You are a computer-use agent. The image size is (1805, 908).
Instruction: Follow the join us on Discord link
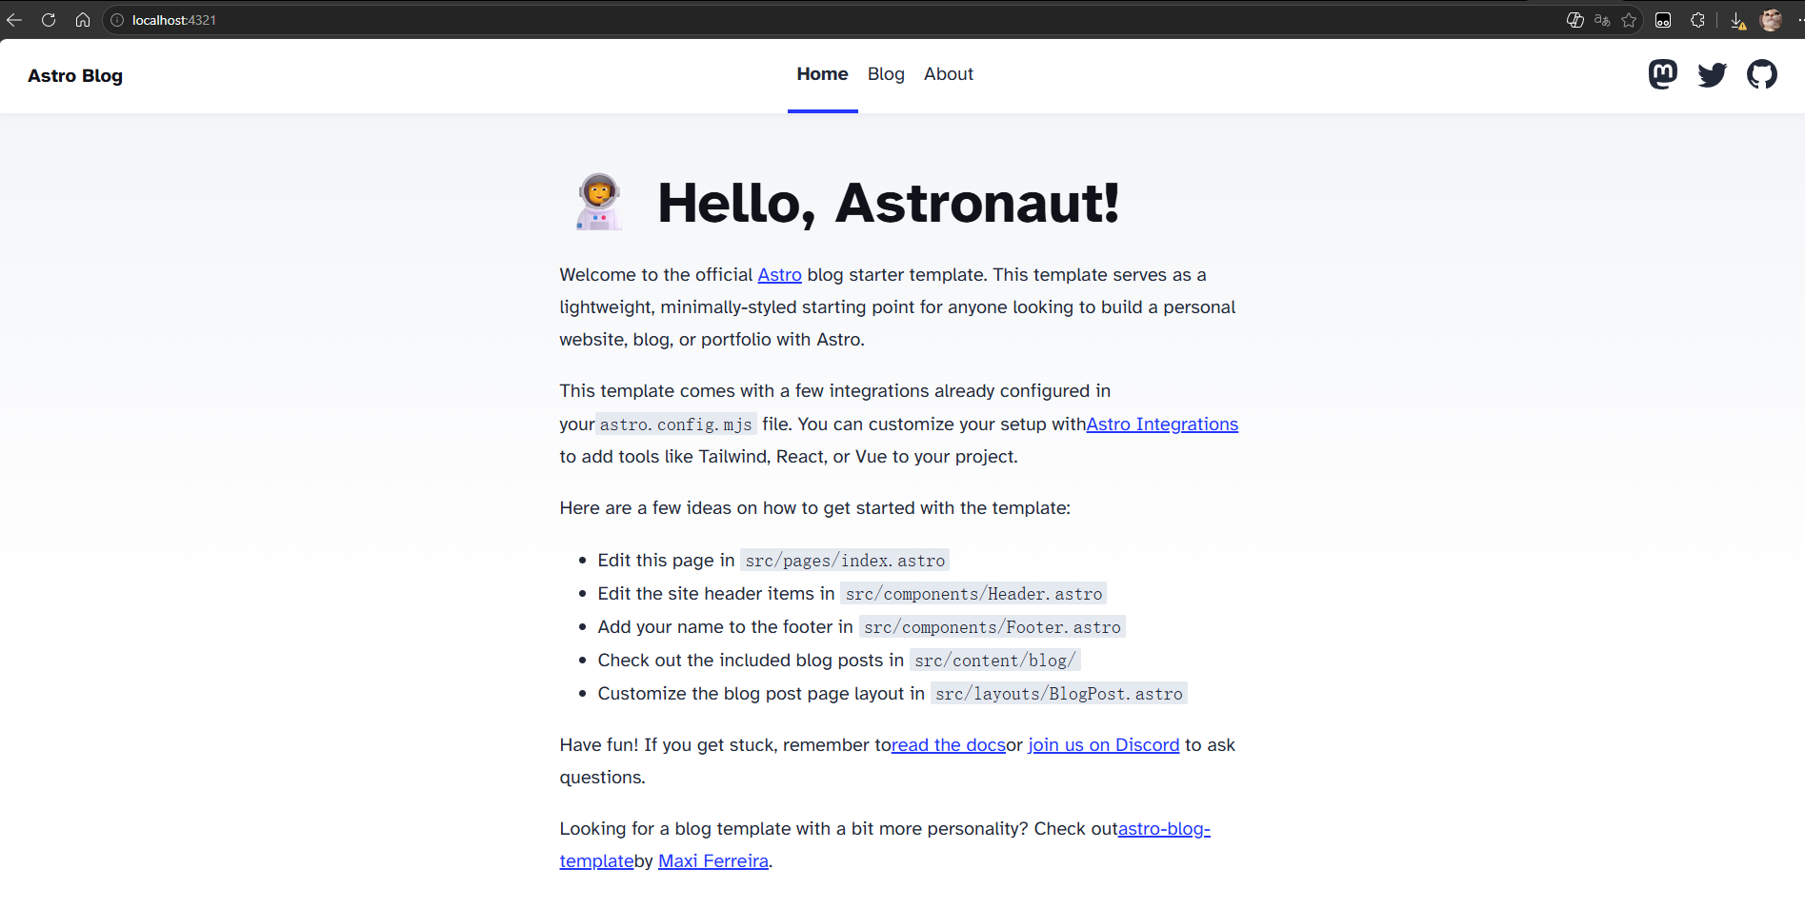1104,745
